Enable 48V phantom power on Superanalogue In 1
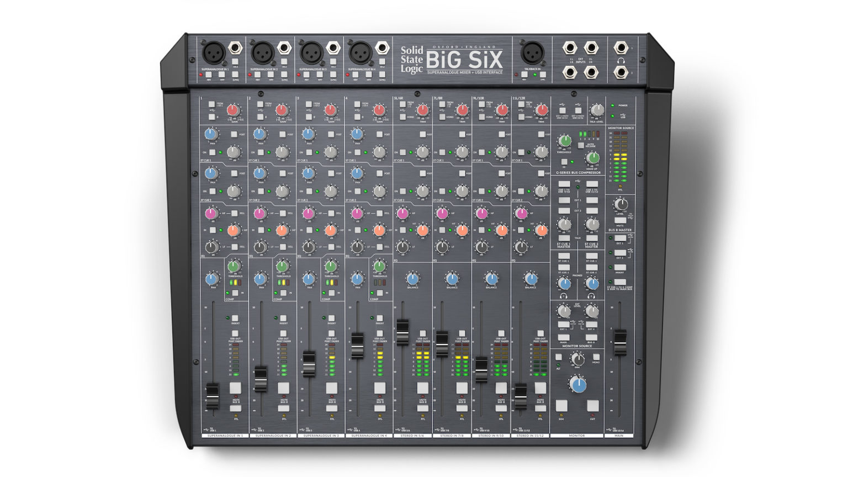Screen dimensions: 848x477 pos(208,75)
